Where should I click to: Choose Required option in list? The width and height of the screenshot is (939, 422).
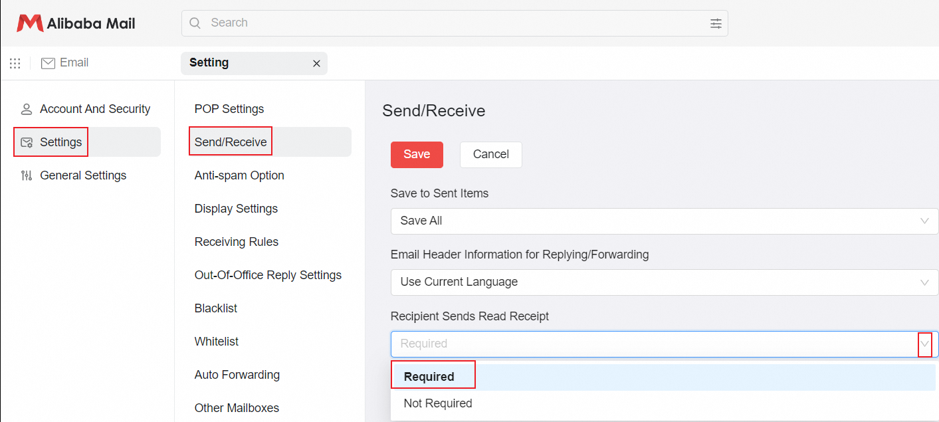663,377
